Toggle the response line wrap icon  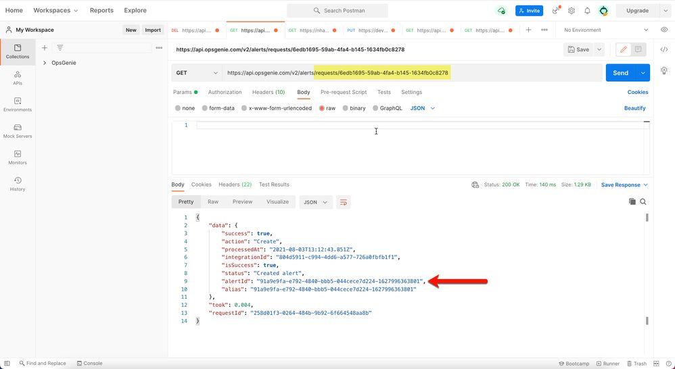344,202
